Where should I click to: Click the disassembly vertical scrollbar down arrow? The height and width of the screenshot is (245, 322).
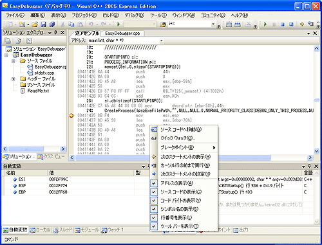(316, 151)
